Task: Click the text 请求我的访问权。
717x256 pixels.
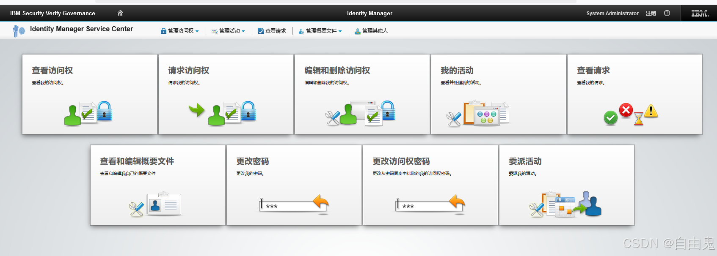Action: 184,83
